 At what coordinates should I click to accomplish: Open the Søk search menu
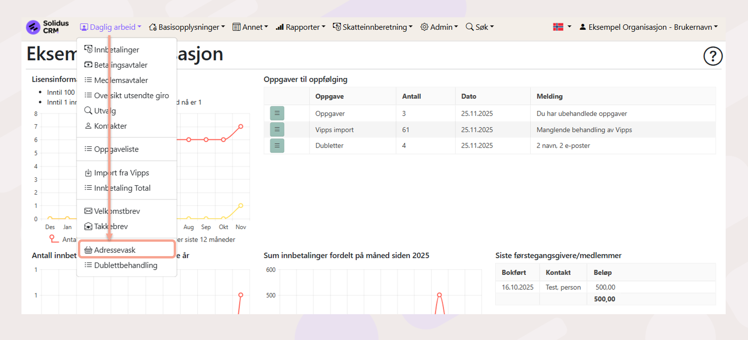coord(480,27)
